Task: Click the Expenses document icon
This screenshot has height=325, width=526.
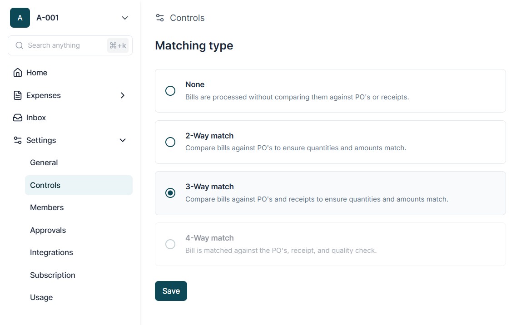Action: point(18,95)
